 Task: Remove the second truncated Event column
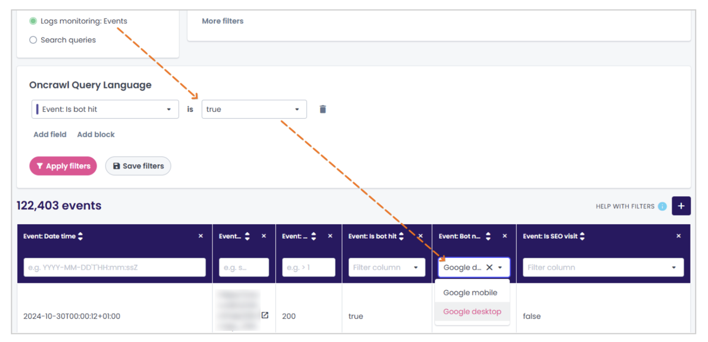coord(264,236)
